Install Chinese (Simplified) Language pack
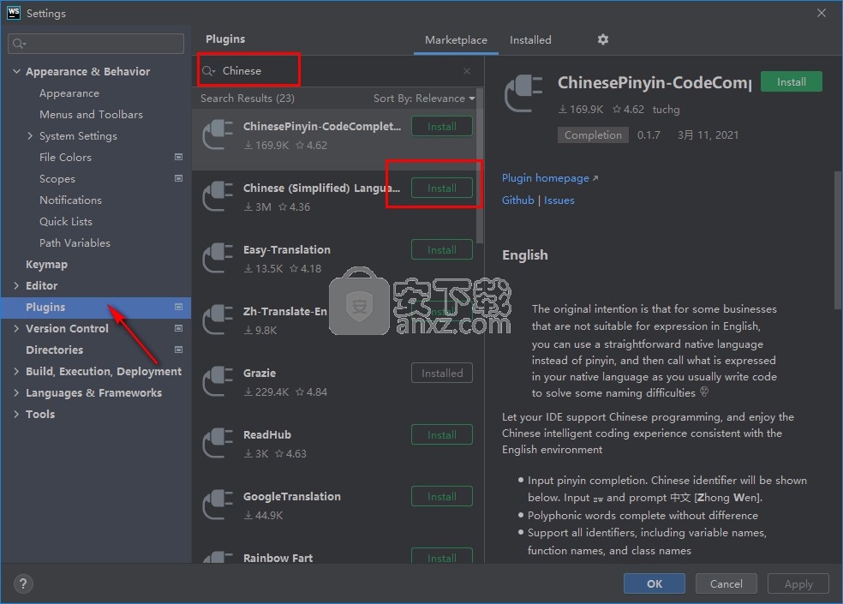 (442, 188)
